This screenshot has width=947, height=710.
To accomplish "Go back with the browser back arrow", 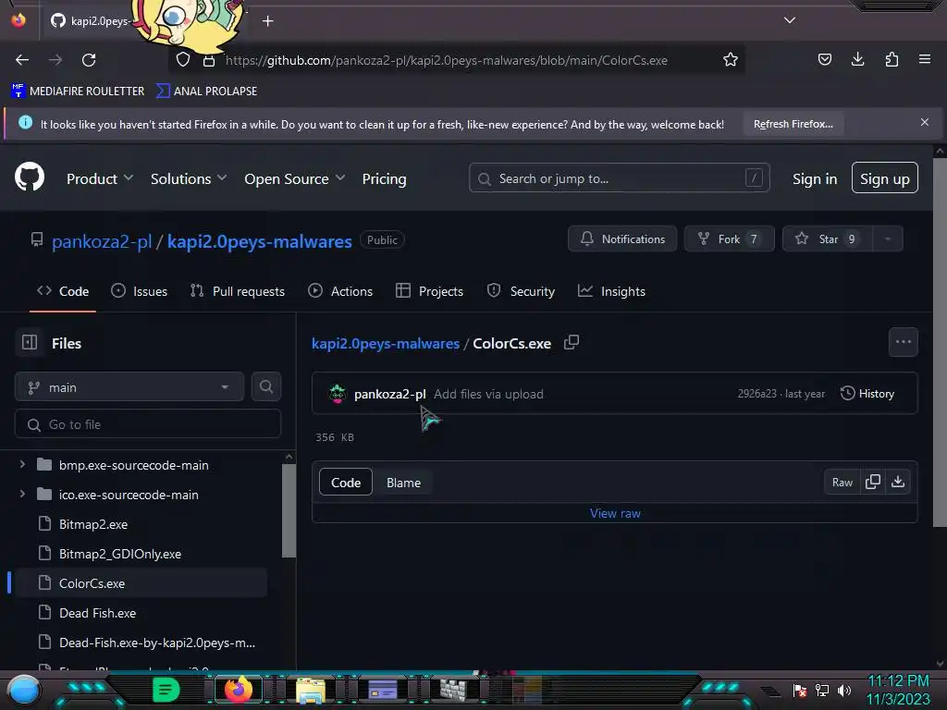I will pyautogui.click(x=22, y=60).
